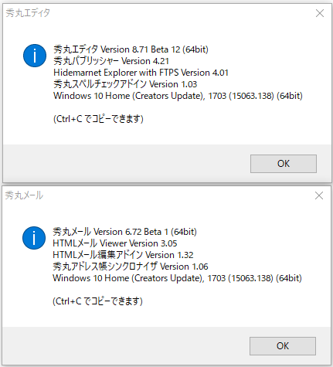Dismiss the 秀丸メール version dialog with OK

pyautogui.click(x=283, y=346)
